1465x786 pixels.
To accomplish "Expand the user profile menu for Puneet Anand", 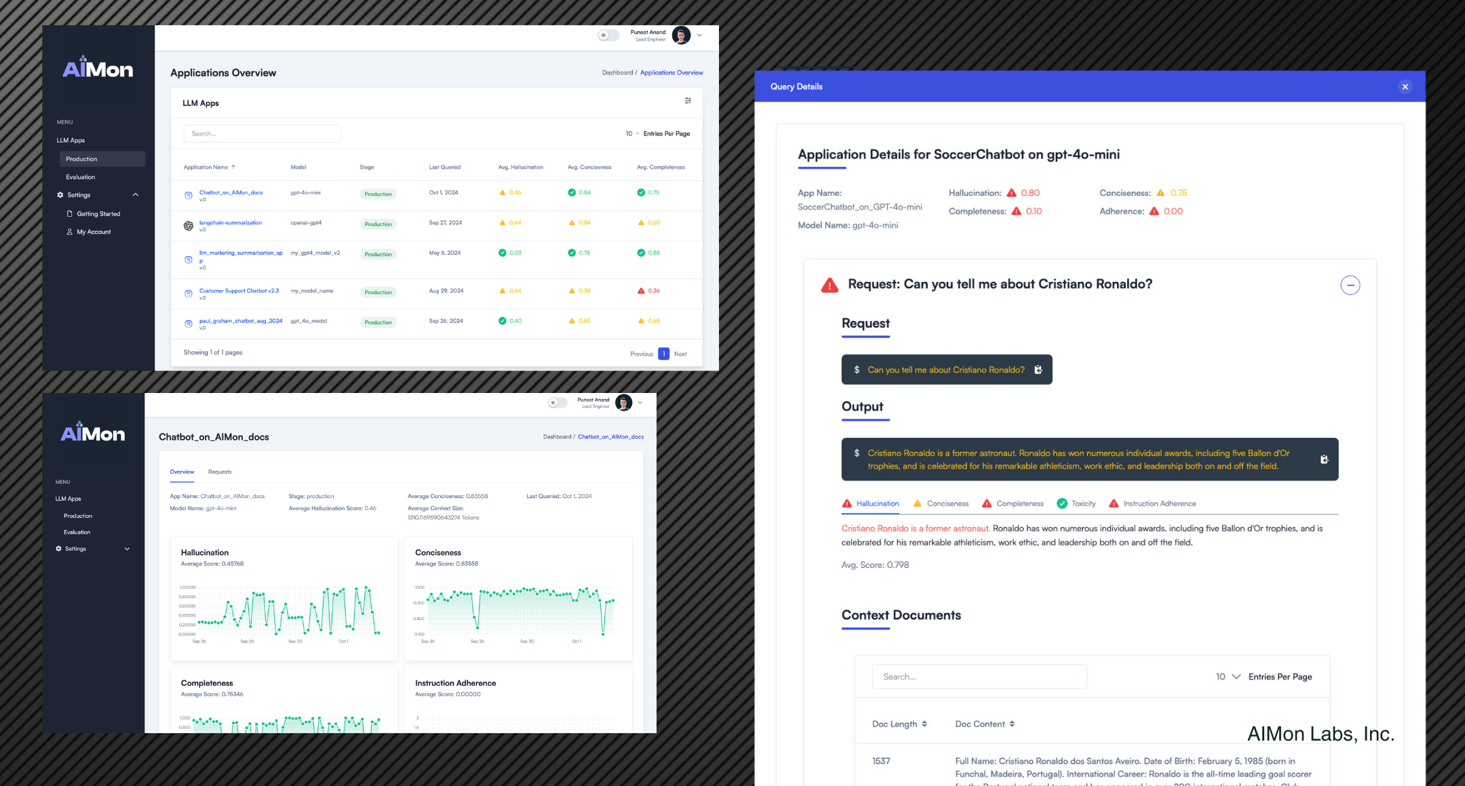I will tap(699, 35).
